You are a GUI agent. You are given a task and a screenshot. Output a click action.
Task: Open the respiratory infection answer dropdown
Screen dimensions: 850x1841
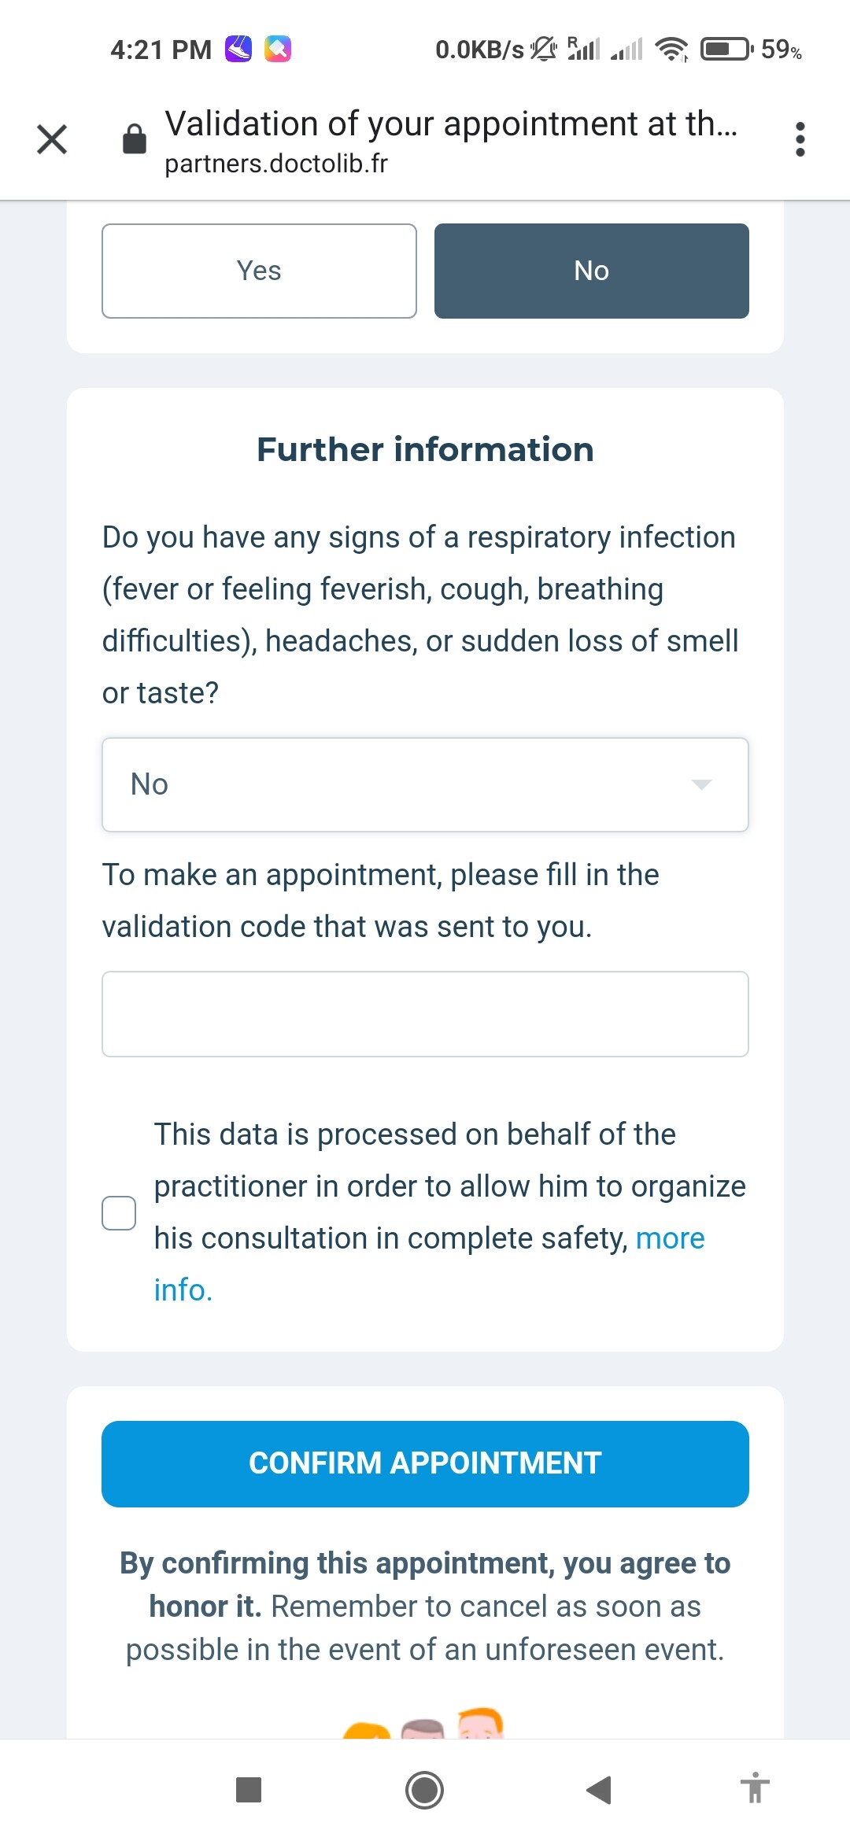pyautogui.click(x=425, y=784)
